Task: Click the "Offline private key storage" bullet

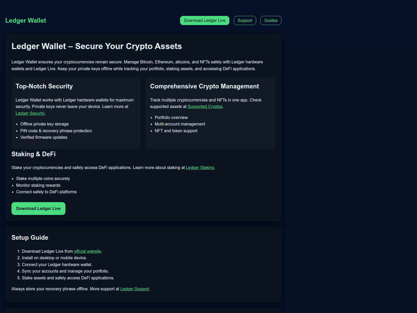Action: click(44, 124)
